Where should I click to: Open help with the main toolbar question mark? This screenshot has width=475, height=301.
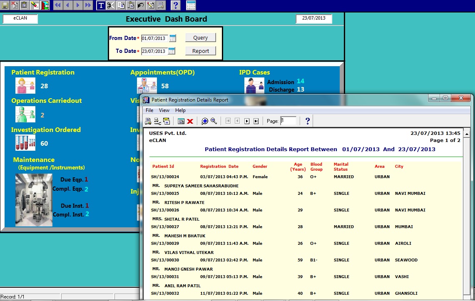pos(175,5)
